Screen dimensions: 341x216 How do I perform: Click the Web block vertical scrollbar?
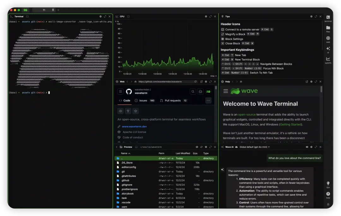pos(216,88)
